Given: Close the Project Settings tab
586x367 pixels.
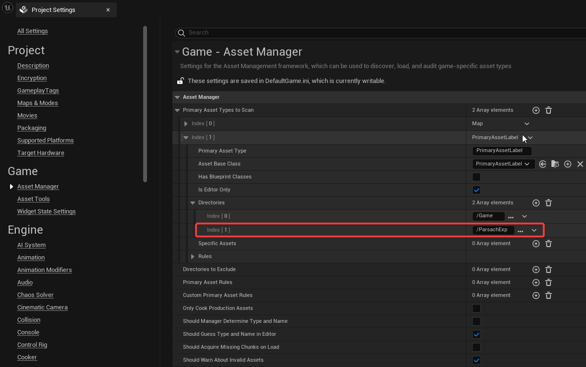Looking at the screenshot, I should pos(108,10).
